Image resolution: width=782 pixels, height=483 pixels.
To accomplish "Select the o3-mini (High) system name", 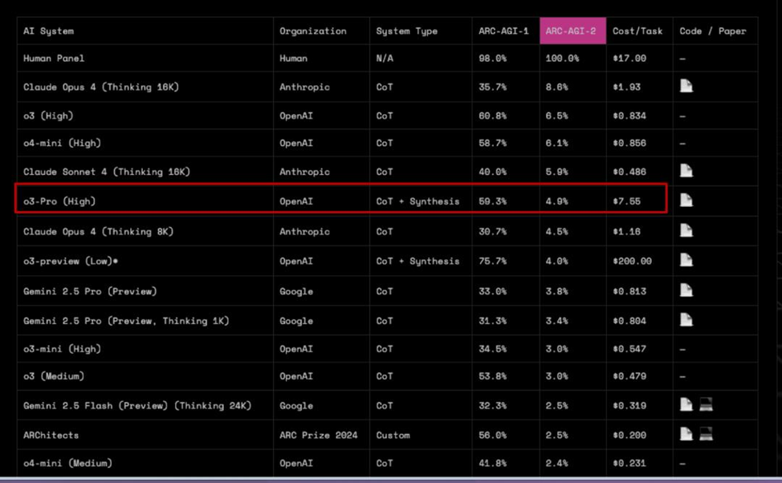I will [x=62, y=349].
